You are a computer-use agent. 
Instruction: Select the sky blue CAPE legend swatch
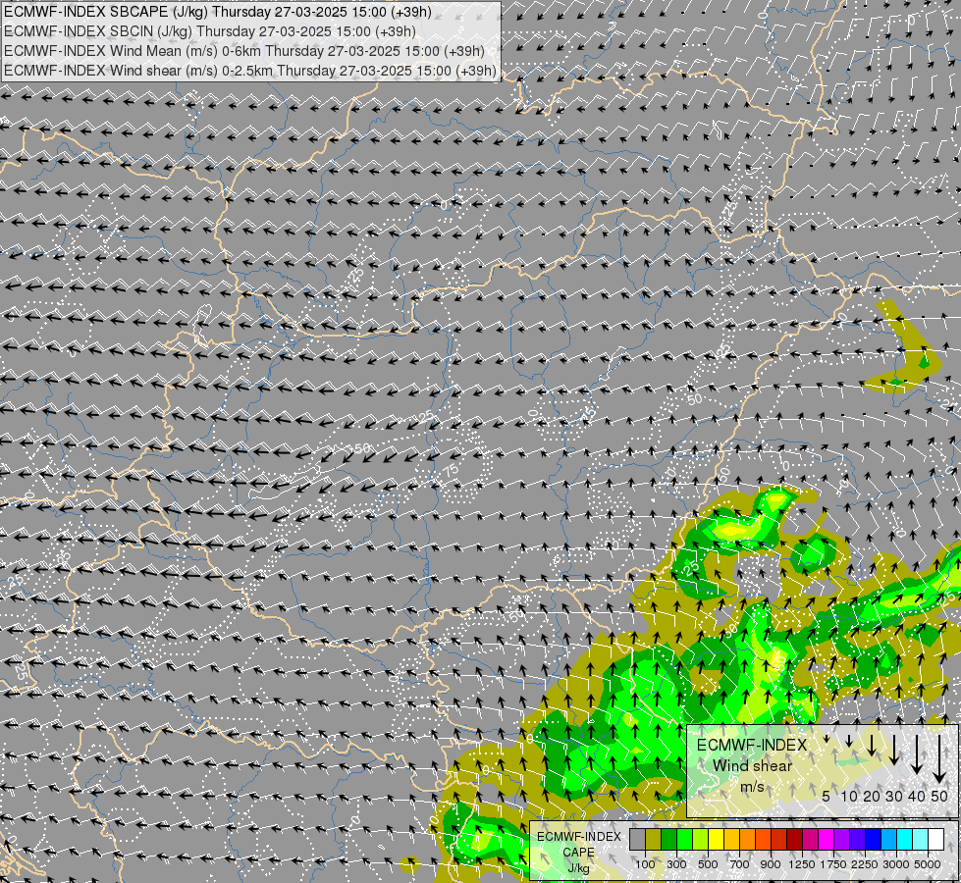(889, 840)
